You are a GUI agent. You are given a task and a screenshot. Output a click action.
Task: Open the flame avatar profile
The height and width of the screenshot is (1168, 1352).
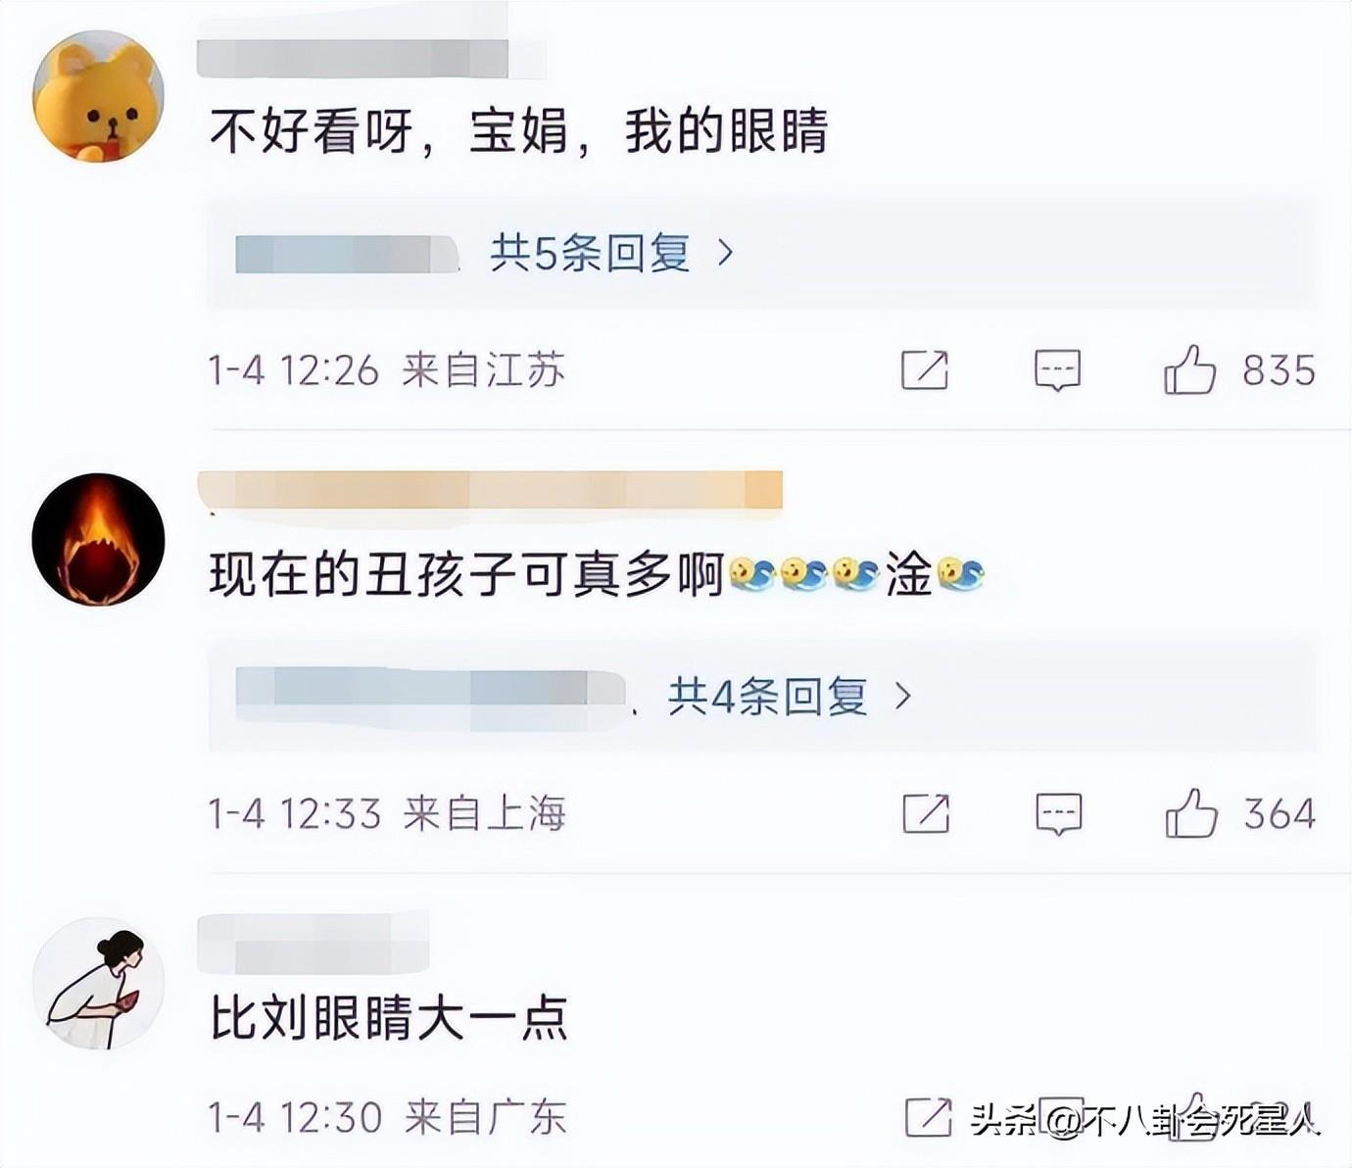98,539
